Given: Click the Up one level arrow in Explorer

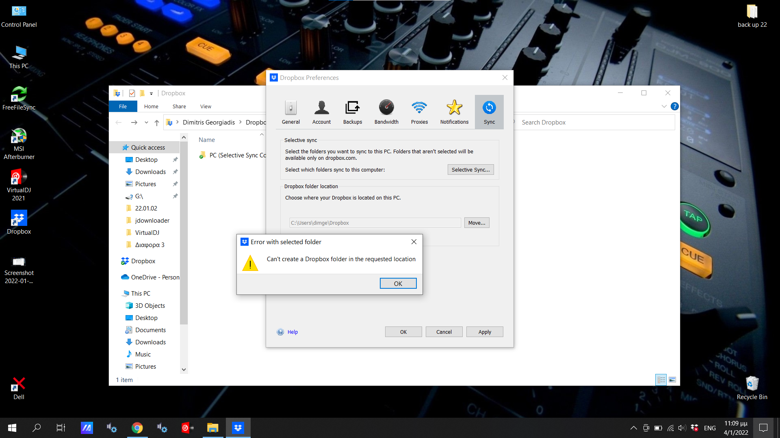Looking at the screenshot, I should coord(157,122).
